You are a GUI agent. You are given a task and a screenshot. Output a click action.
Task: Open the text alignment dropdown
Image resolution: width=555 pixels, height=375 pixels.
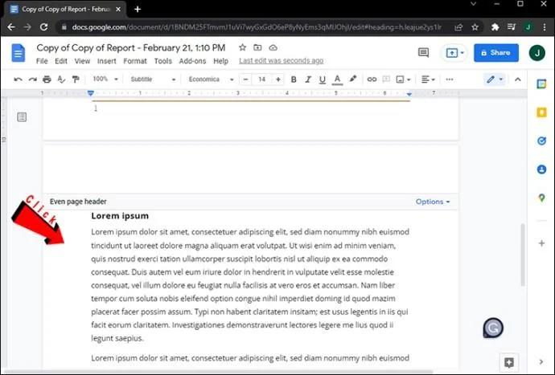click(x=428, y=79)
